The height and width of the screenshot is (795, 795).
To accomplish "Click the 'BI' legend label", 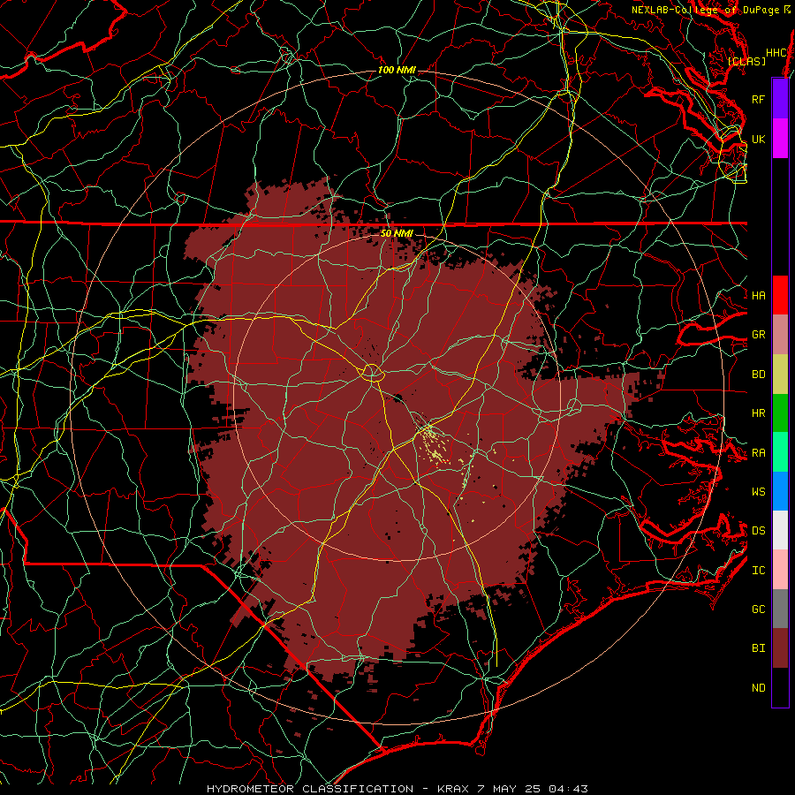I will pyautogui.click(x=758, y=648).
